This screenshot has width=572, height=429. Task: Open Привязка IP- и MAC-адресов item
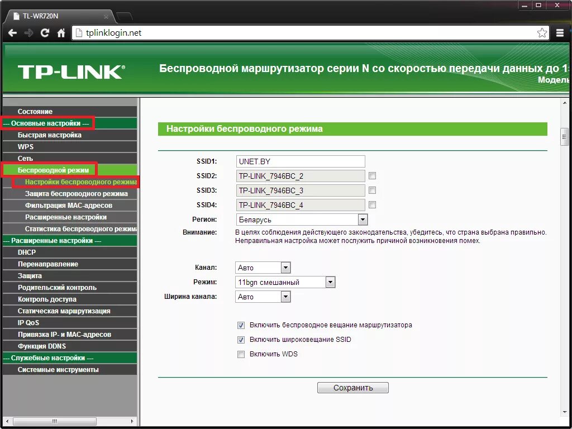70,335
